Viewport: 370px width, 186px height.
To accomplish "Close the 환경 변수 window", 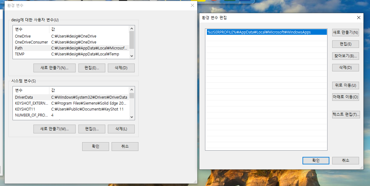I will tap(192, 5).
